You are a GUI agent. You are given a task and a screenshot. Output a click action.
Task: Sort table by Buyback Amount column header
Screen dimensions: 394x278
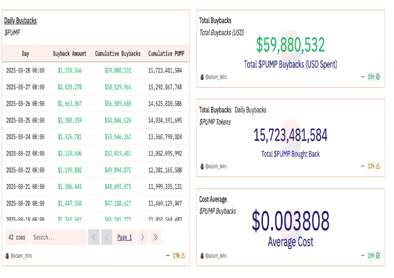pos(70,53)
